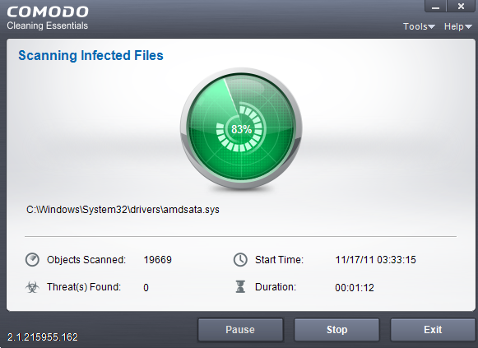Screen dimensions: 478x348
Task: Click the Scanning Infected Files heading
Action: 90,55
